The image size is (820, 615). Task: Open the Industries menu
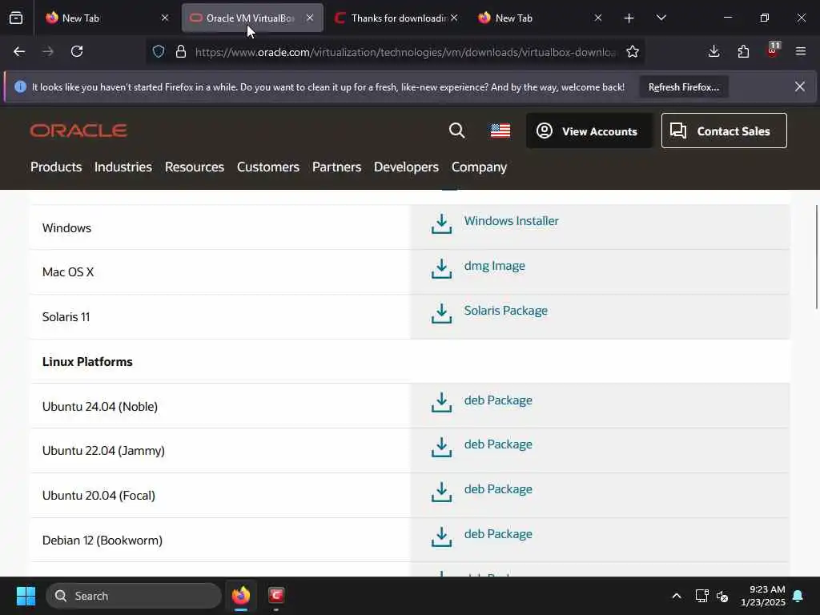[123, 167]
